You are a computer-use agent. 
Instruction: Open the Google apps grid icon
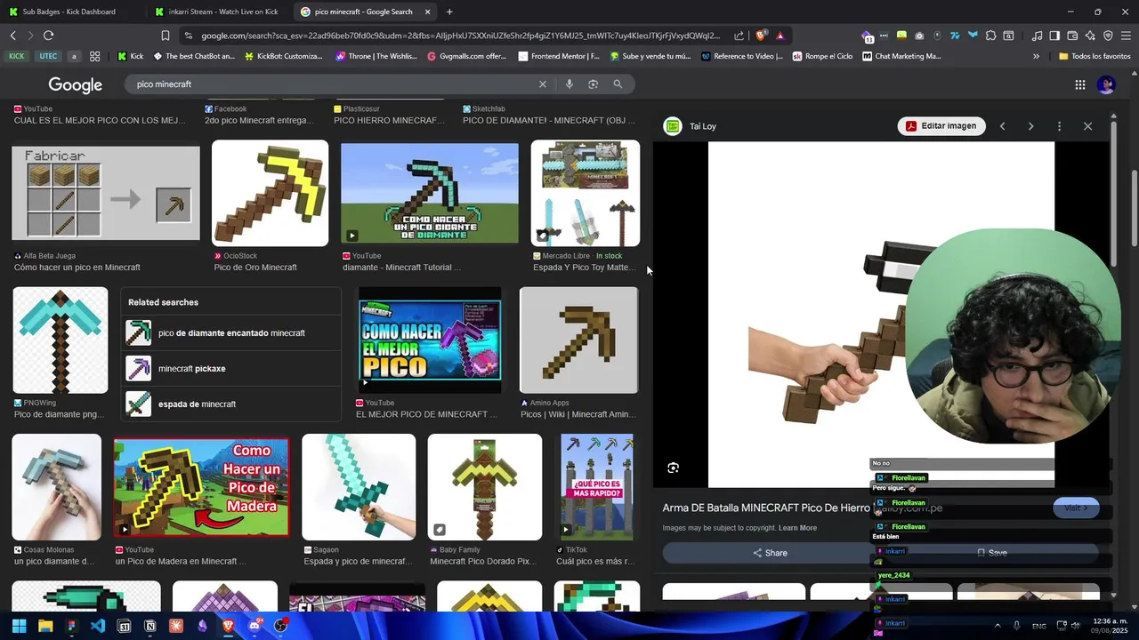coord(1080,84)
